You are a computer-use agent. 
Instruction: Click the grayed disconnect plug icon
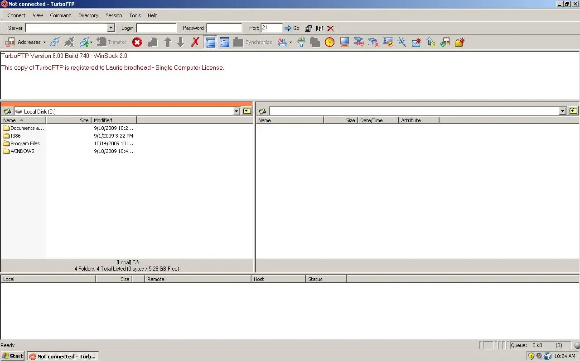click(69, 42)
